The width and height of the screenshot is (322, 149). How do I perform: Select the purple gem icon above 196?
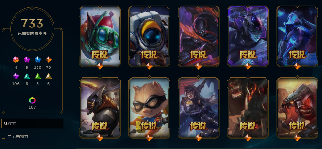(16, 76)
